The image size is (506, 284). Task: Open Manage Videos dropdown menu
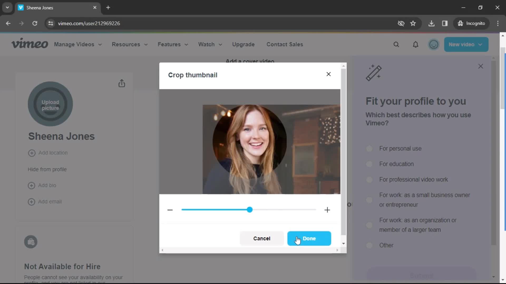pyautogui.click(x=78, y=44)
